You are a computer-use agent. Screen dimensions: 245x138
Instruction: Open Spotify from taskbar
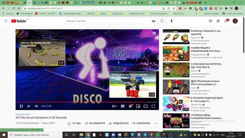(158, 135)
